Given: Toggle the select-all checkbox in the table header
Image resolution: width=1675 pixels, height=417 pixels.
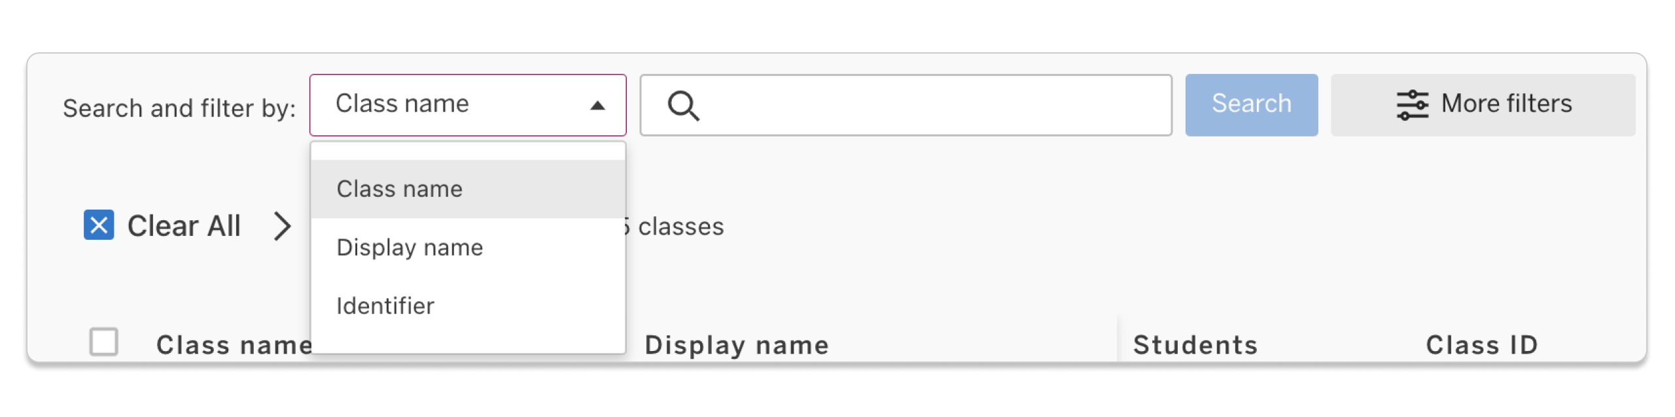Looking at the screenshot, I should coord(105,341).
